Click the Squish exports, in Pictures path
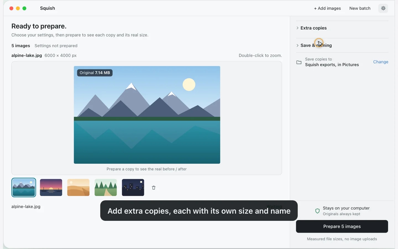The width and height of the screenshot is (398, 249). pyautogui.click(x=332, y=65)
